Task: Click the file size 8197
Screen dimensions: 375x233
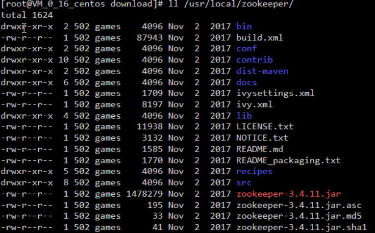Action: [x=152, y=104]
